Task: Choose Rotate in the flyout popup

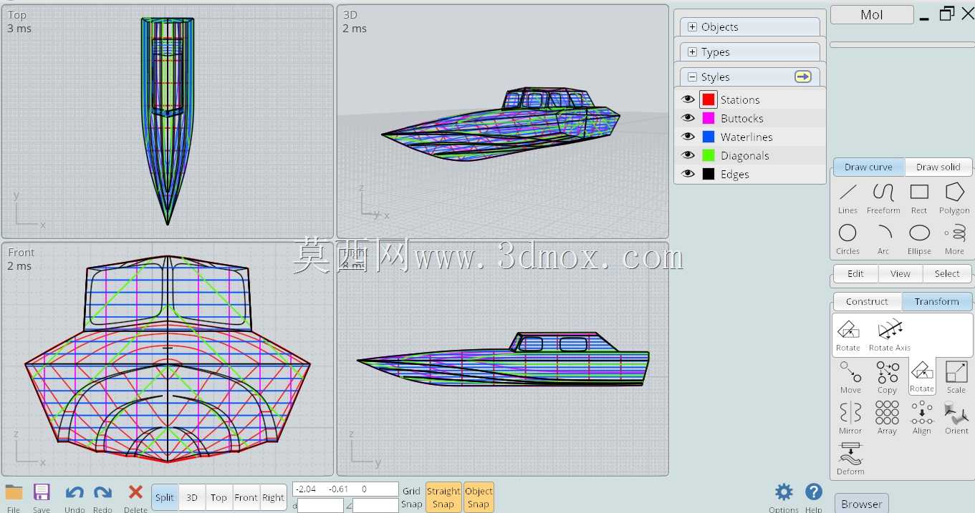Action: (x=848, y=335)
